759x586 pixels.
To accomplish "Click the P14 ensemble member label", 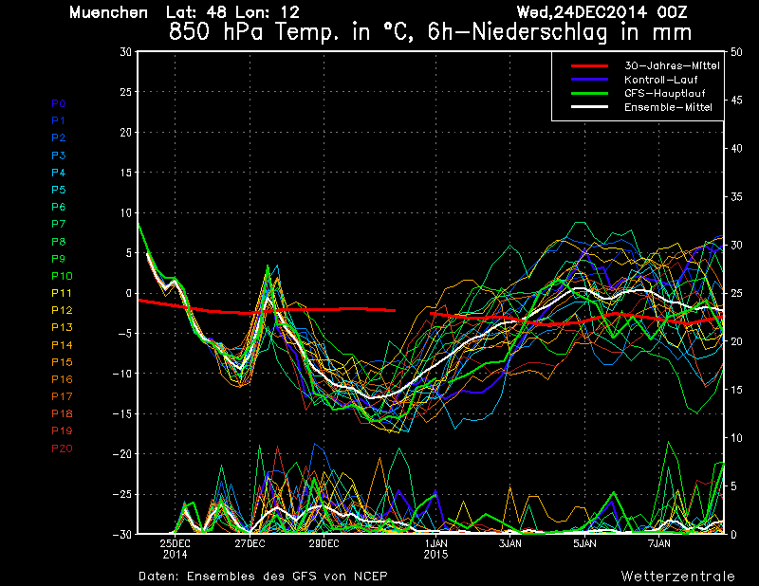I will pos(62,345).
